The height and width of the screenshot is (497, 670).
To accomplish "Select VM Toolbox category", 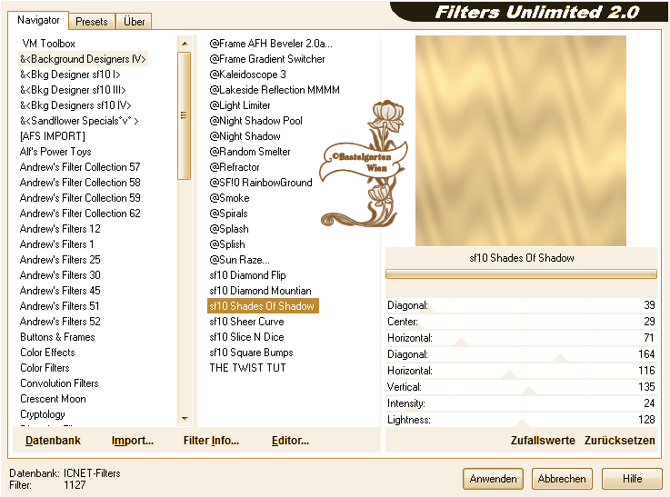I will (48, 44).
